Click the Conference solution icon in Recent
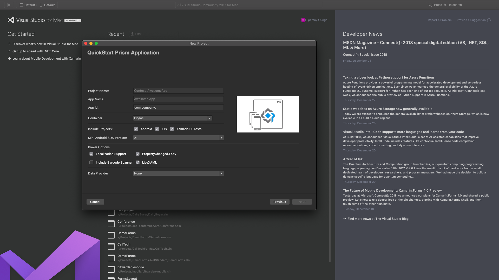The image size is (499, 280). 111,223
